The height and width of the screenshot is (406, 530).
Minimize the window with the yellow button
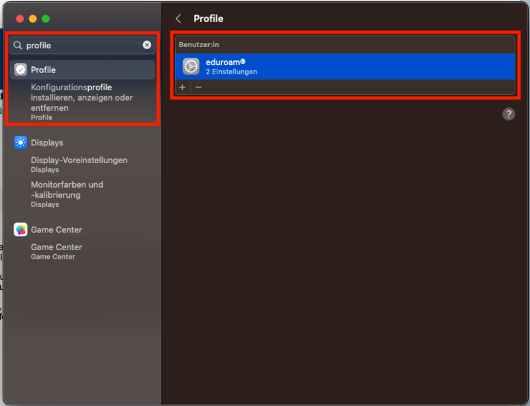point(32,19)
